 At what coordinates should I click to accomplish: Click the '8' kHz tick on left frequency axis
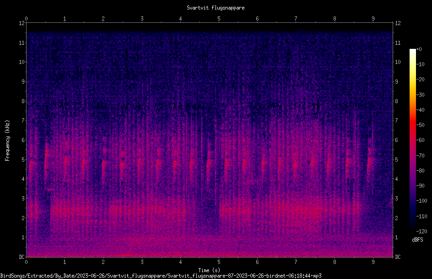(x=23, y=101)
